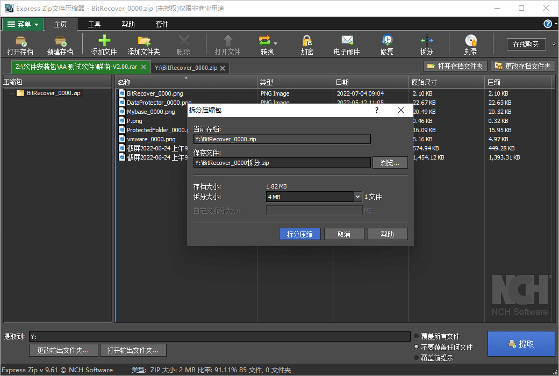
Task: Close the 喵喵-V2.00.rar tab
Action: coord(144,67)
